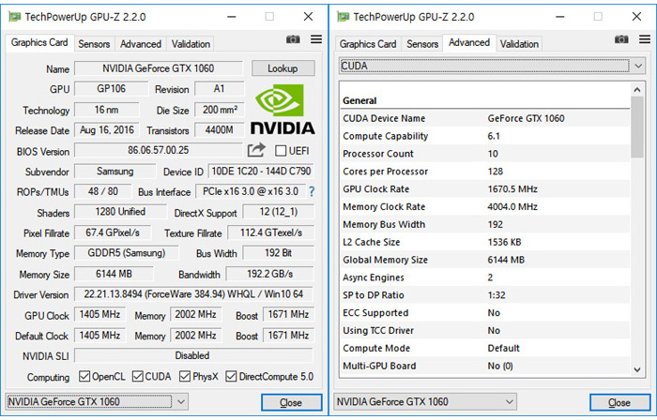The height and width of the screenshot is (420, 657).
Task: Select the SP to DP Ratio row
Action: [485, 295]
